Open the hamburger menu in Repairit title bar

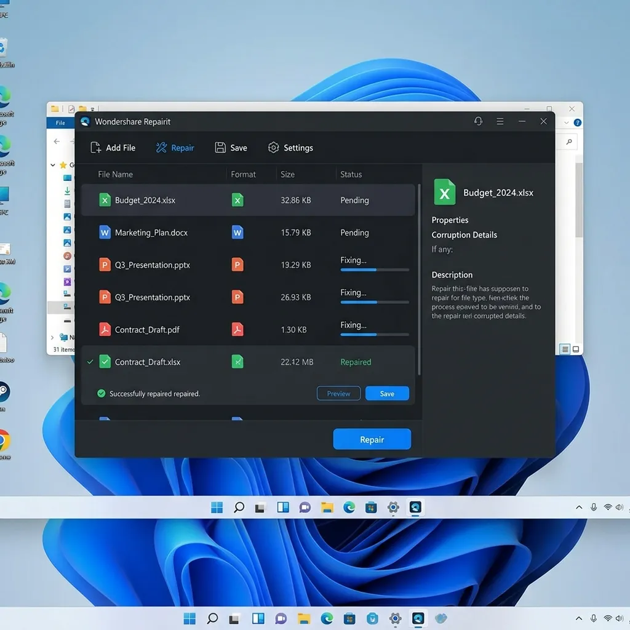(x=500, y=121)
